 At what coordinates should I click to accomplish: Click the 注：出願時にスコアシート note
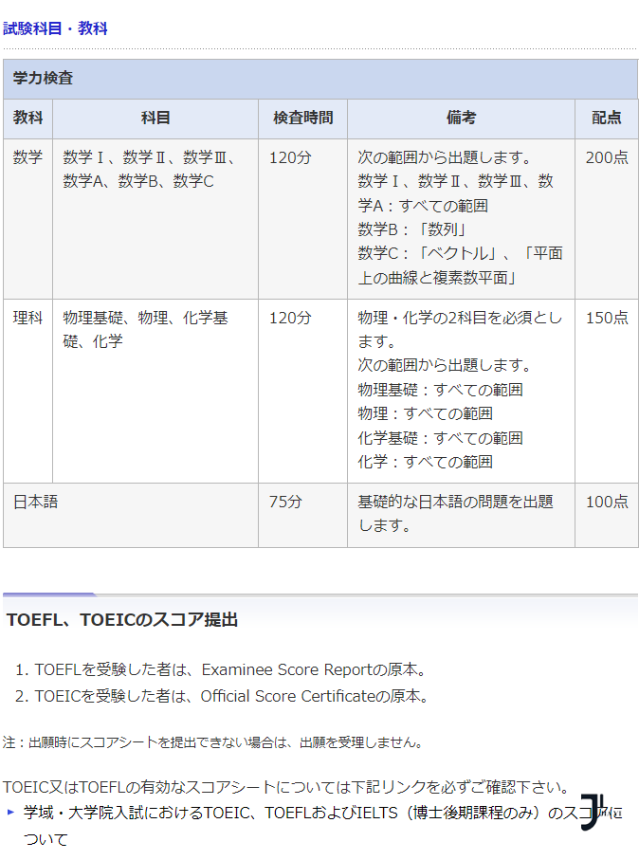click(x=213, y=742)
